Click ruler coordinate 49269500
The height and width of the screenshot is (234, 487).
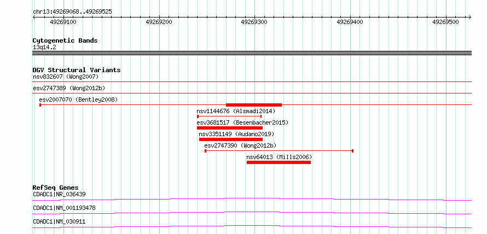click(446, 22)
